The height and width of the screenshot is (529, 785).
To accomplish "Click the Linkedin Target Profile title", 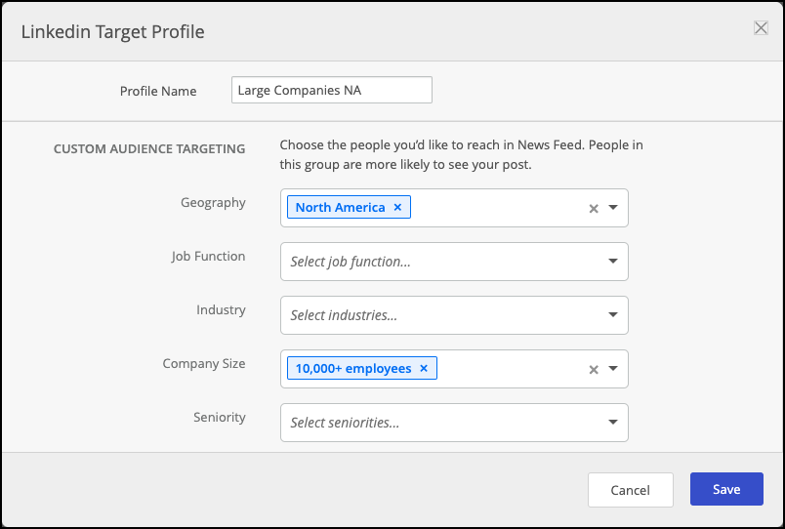I will (x=112, y=31).
